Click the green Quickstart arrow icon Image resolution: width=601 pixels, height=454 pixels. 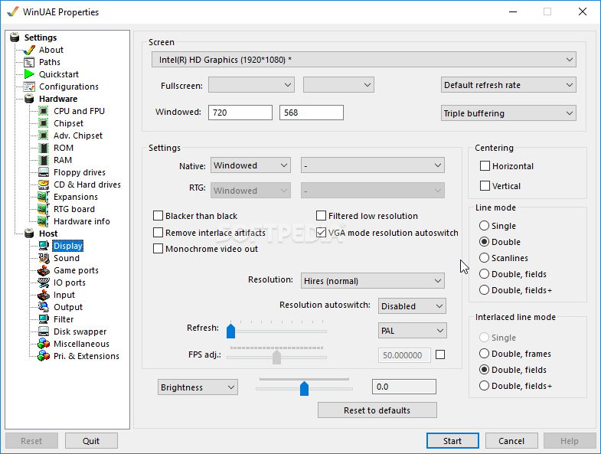point(29,74)
